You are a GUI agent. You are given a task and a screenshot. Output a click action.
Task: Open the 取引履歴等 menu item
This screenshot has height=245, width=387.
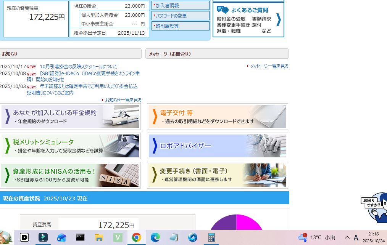[x=181, y=26]
